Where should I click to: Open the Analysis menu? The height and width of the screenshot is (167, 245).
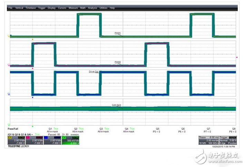92,8
